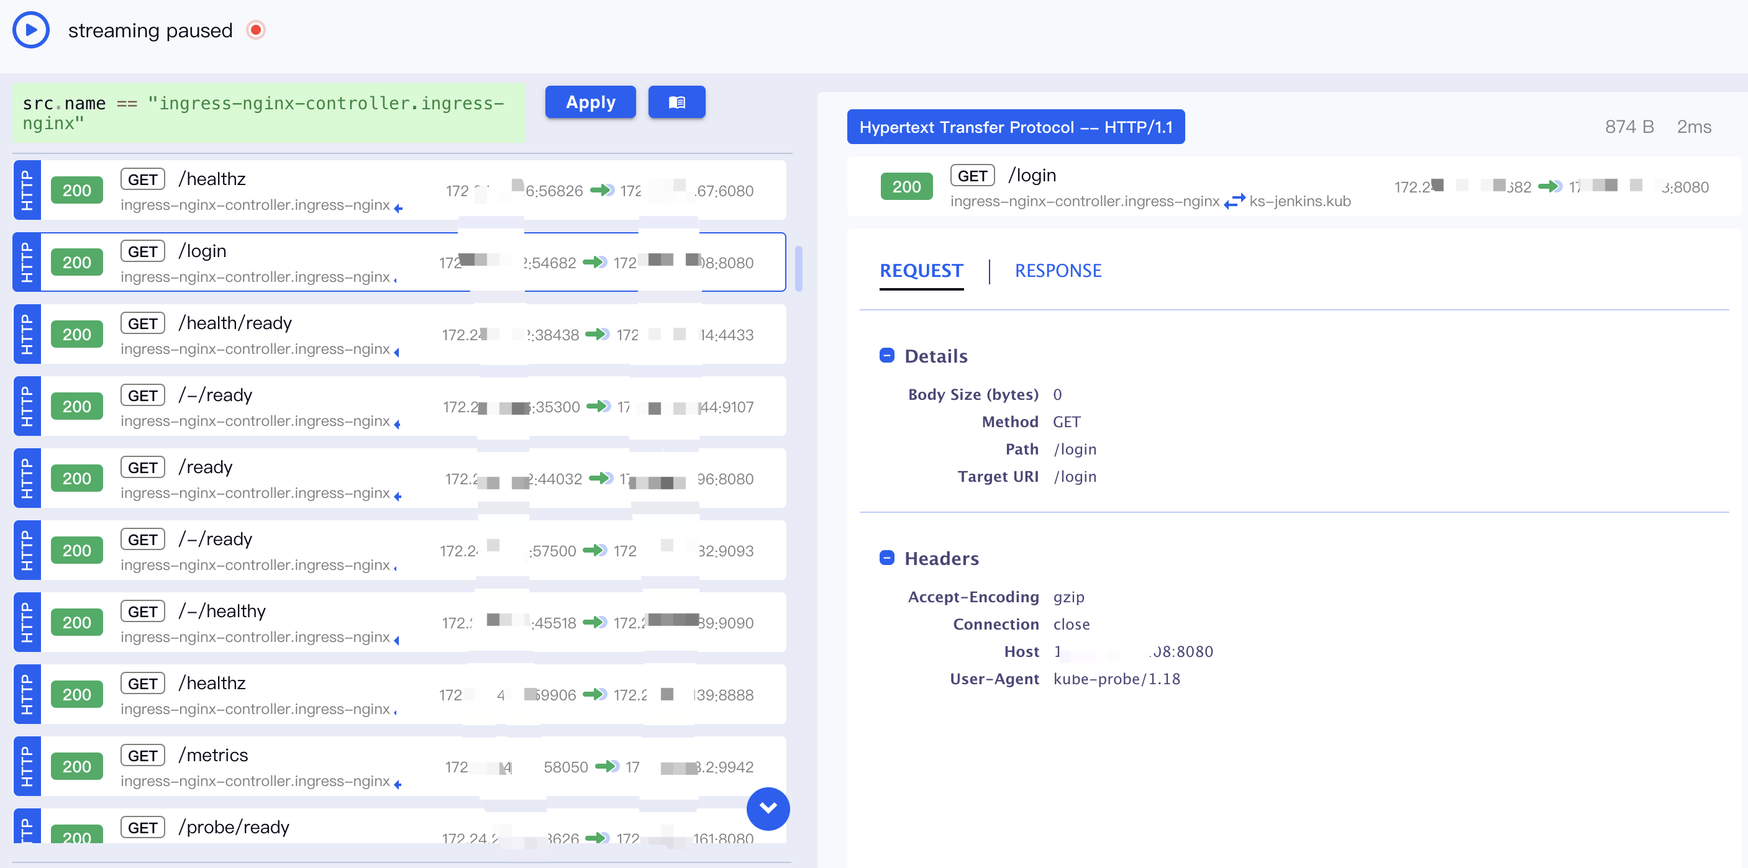Click the GET method badge in detail panel
The height and width of the screenshot is (868, 1748).
point(972,176)
